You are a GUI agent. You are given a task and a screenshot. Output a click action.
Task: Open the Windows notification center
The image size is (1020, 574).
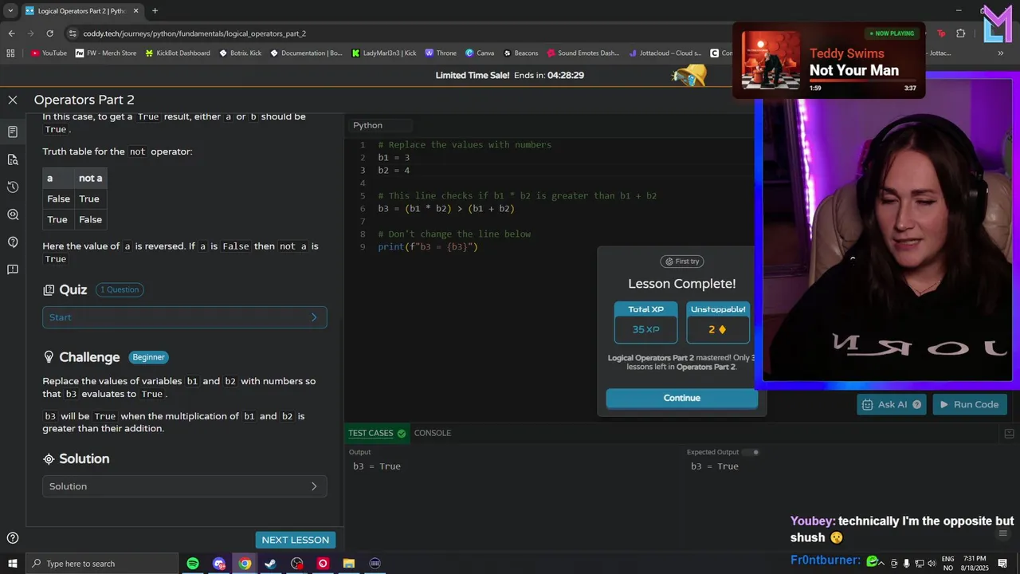click(x=1002, y=564)
